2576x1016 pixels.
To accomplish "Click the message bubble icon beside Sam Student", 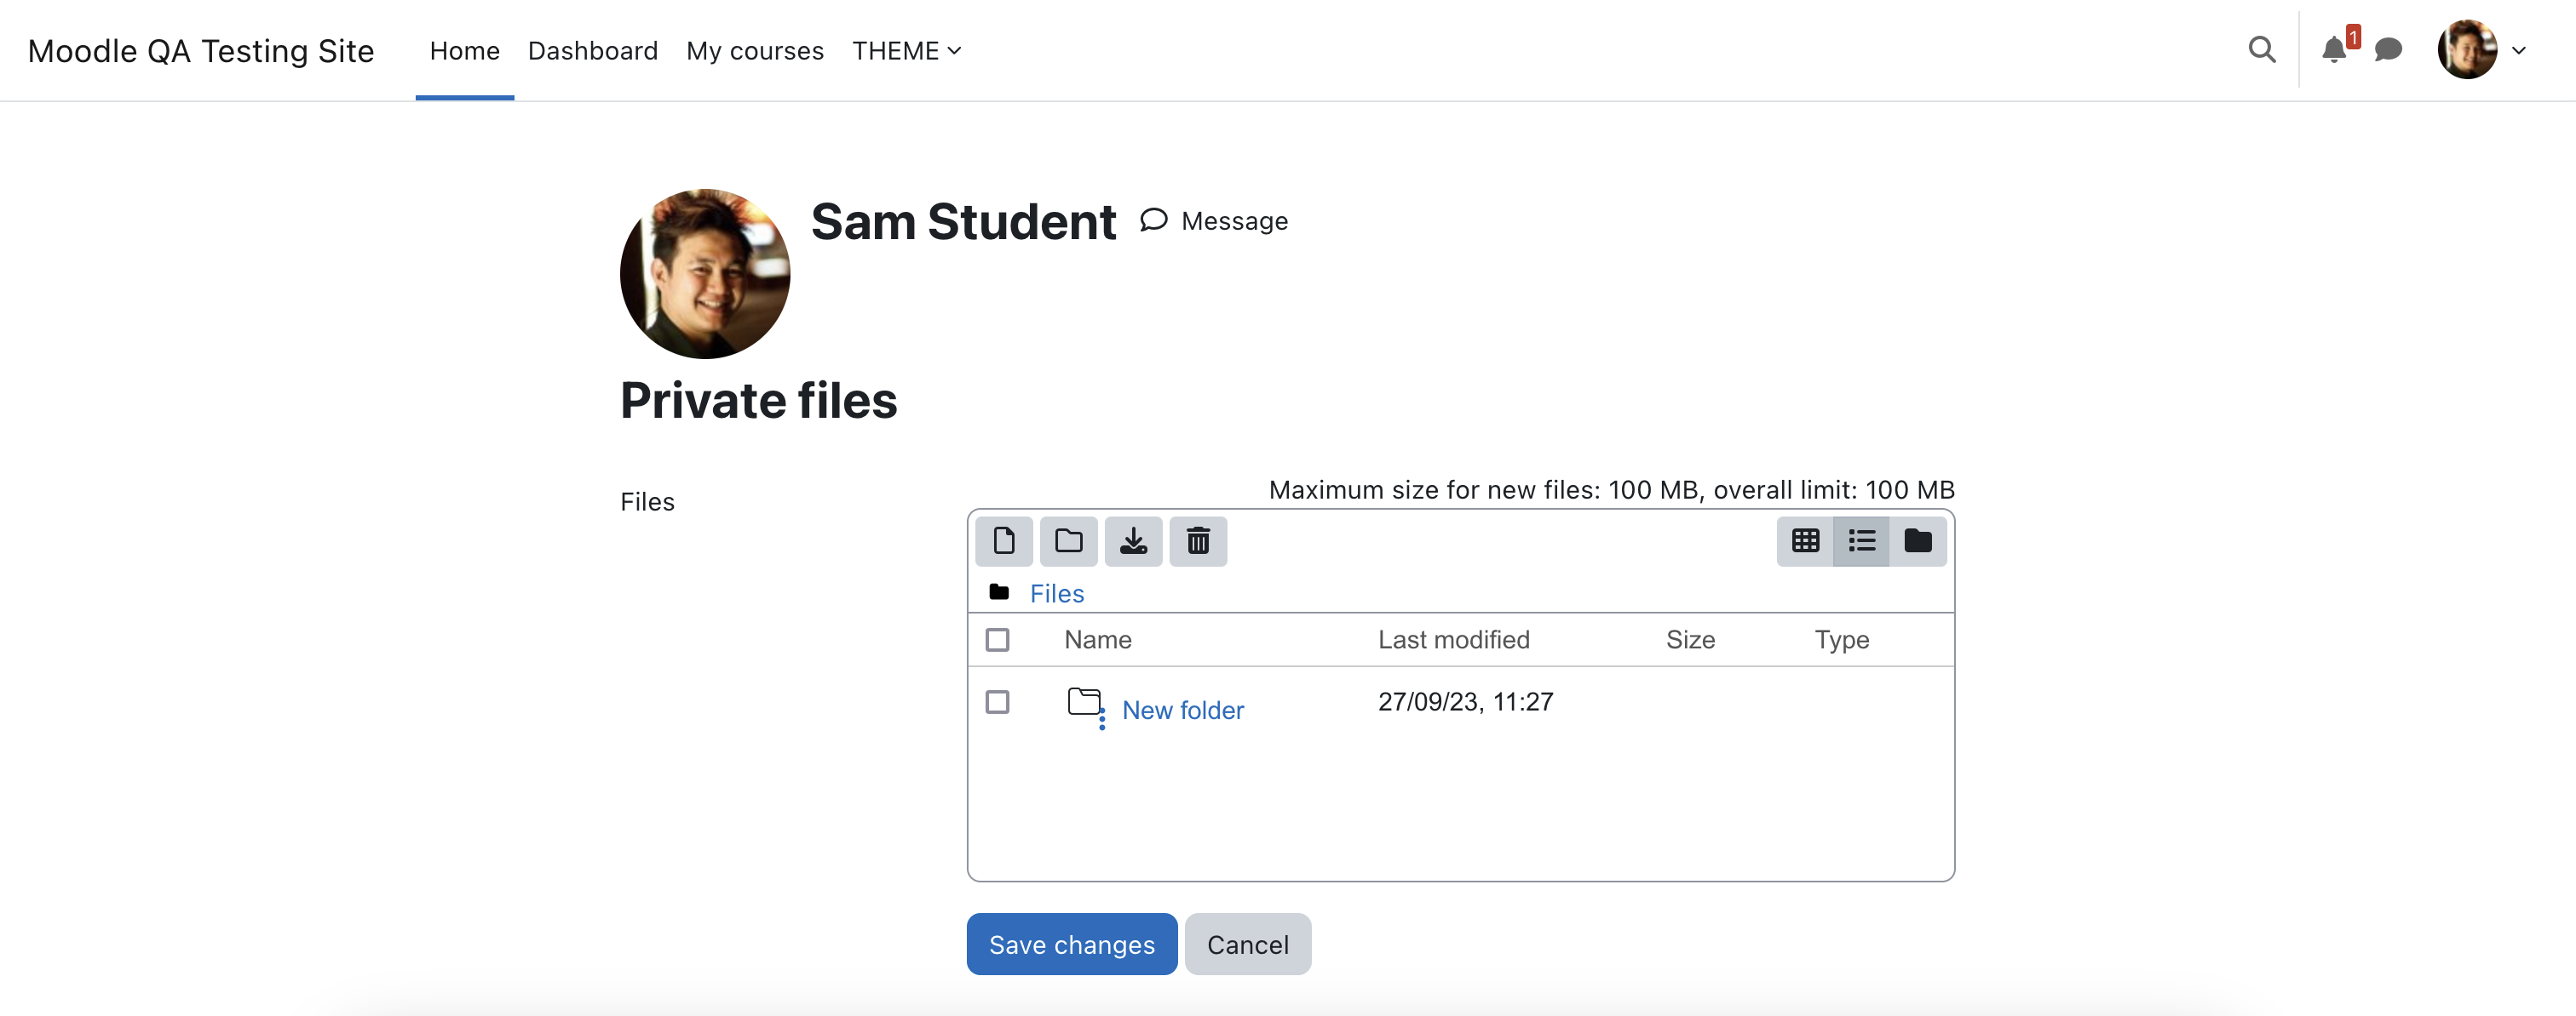I will click(x=1153, y=220).
